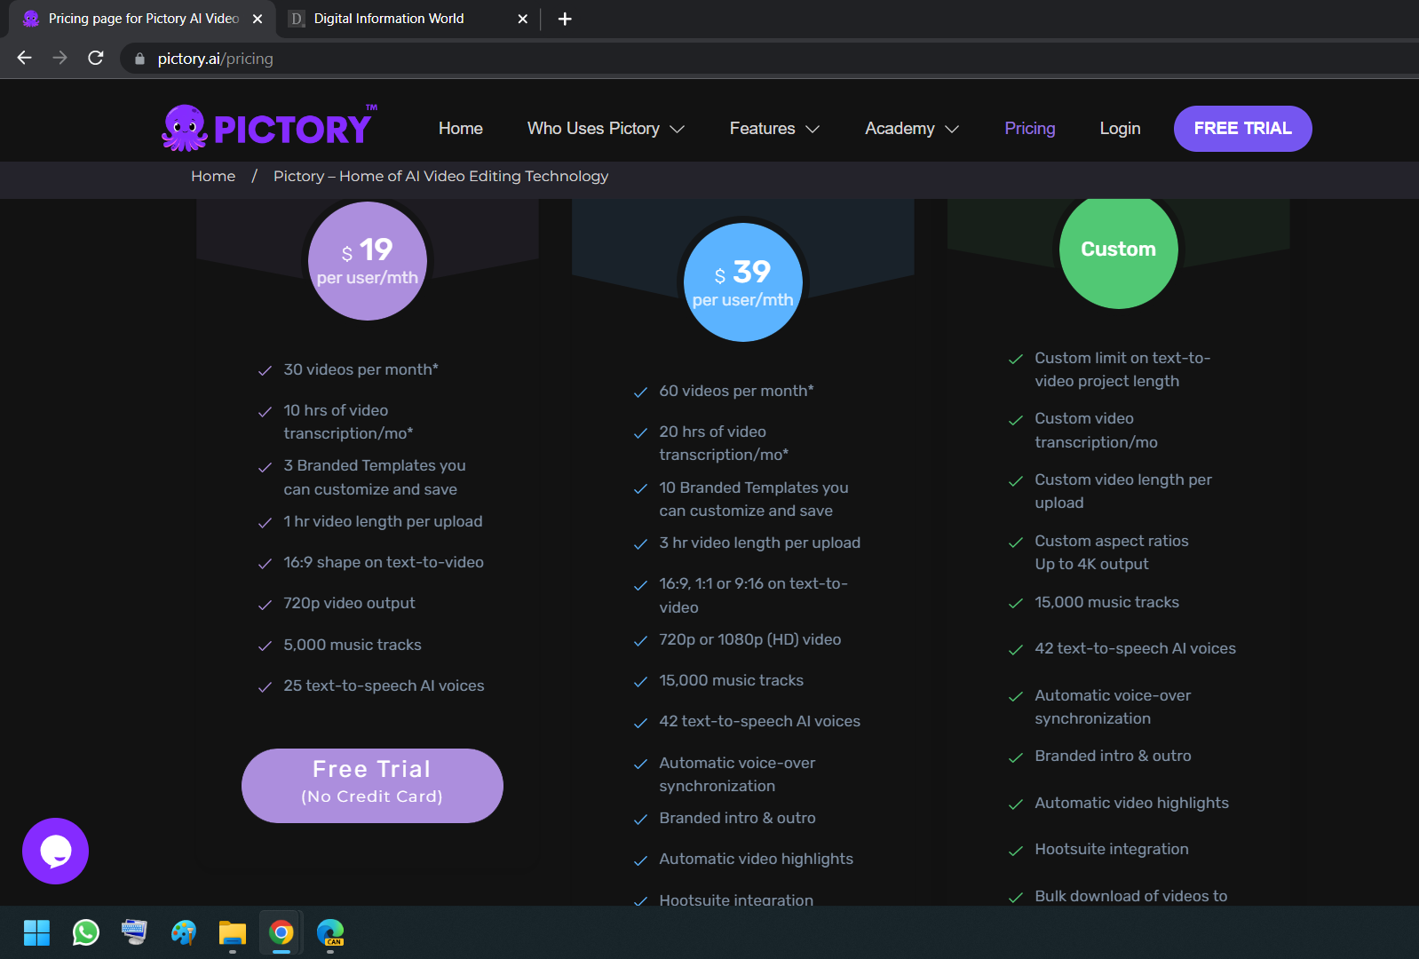Close the Pictory pricing tab
The width and height of the screenshot is (1419, 959).
tap(258, 19)
